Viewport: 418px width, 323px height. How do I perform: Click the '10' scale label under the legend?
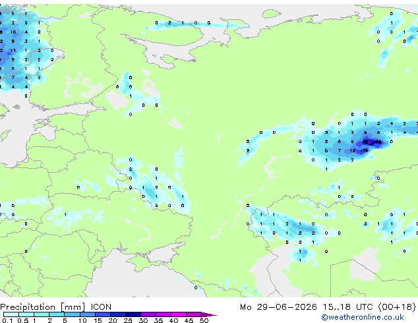tap(82, 320)
